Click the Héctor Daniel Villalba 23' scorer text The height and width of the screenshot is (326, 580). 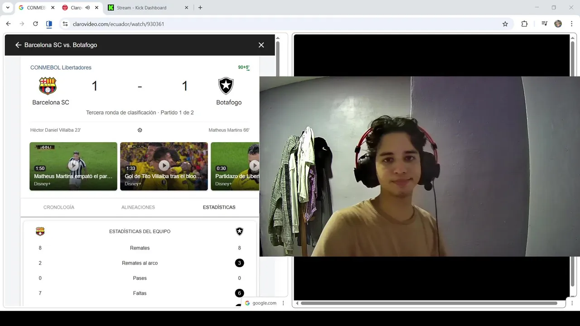point(55,130)
